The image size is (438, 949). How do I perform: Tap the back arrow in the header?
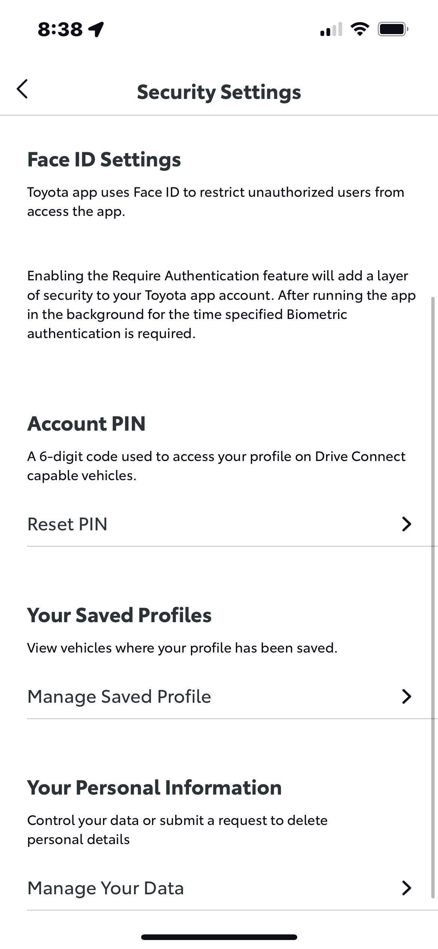[22, 89]
